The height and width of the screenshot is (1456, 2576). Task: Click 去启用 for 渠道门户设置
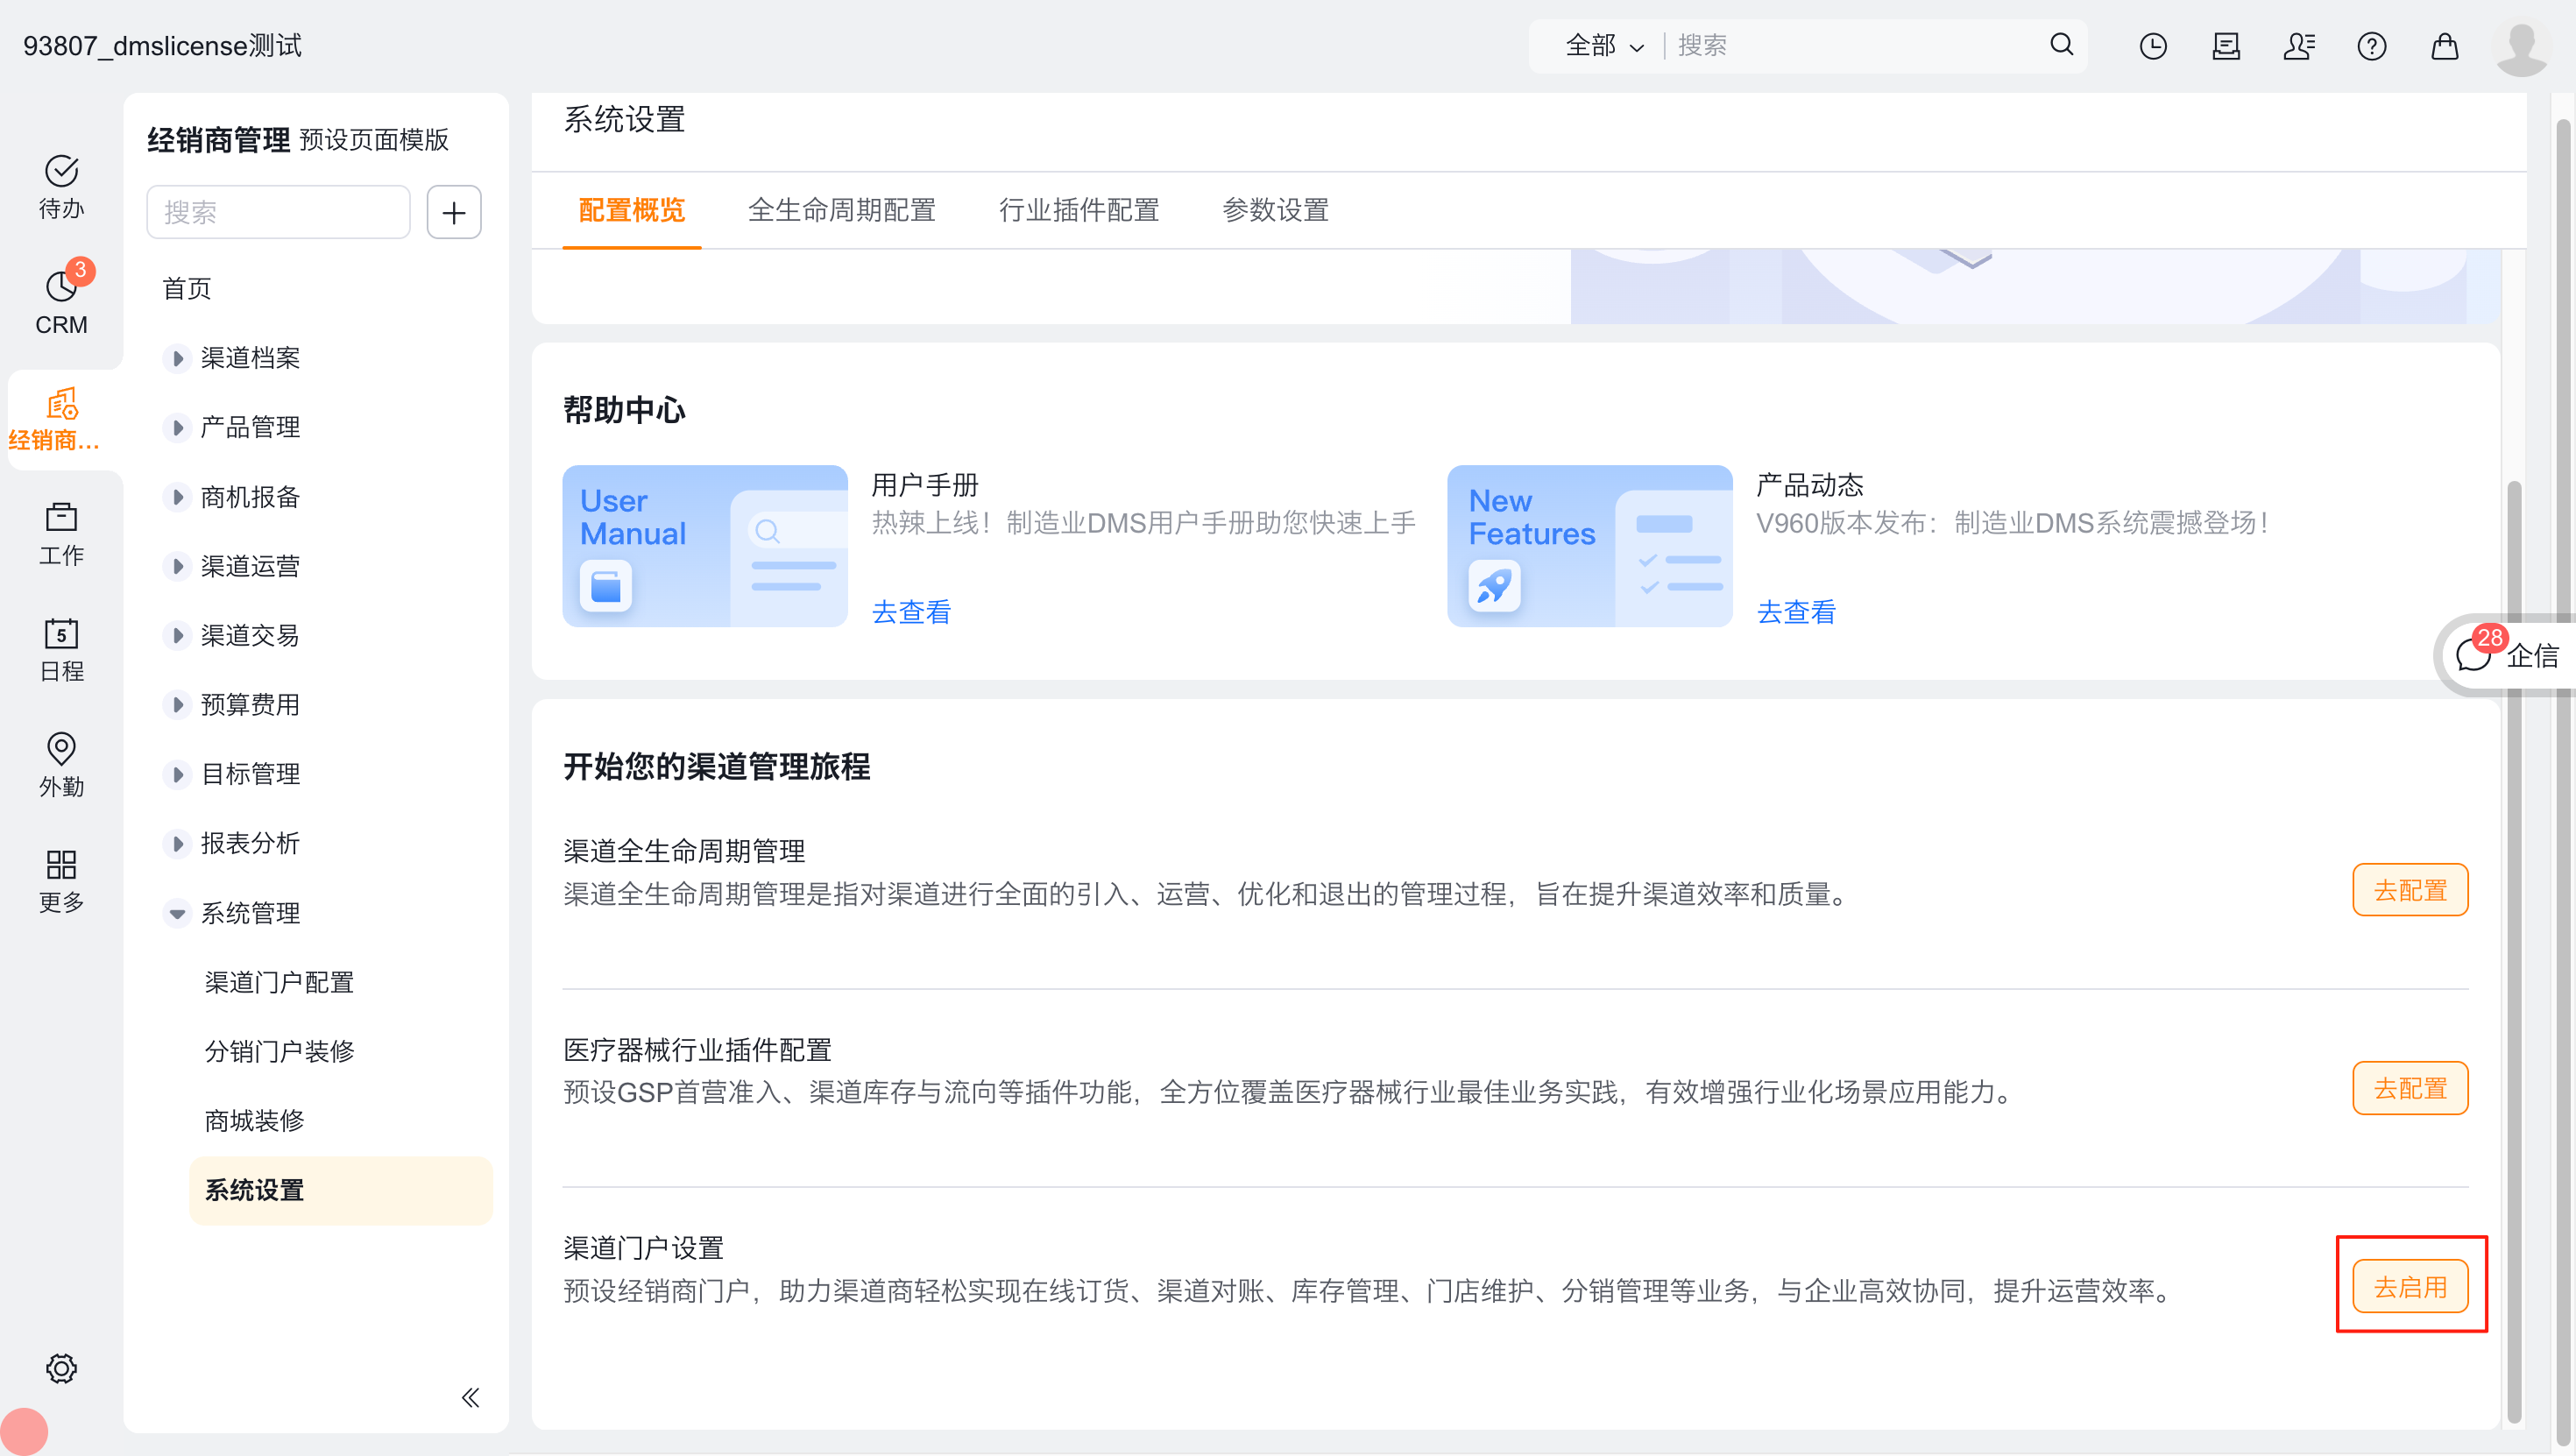click(x=2409, y=1286)
